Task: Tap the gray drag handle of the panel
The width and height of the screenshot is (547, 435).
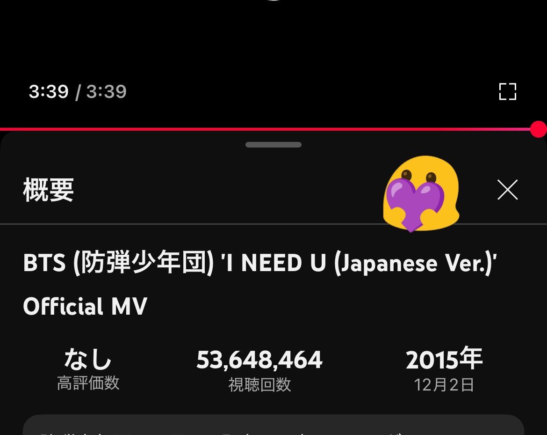Action: click(x=273, y=145)
